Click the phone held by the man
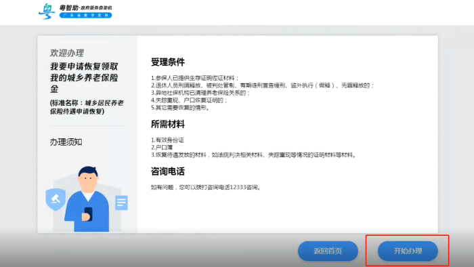474x267 pixels. click(x=88, y=213)
